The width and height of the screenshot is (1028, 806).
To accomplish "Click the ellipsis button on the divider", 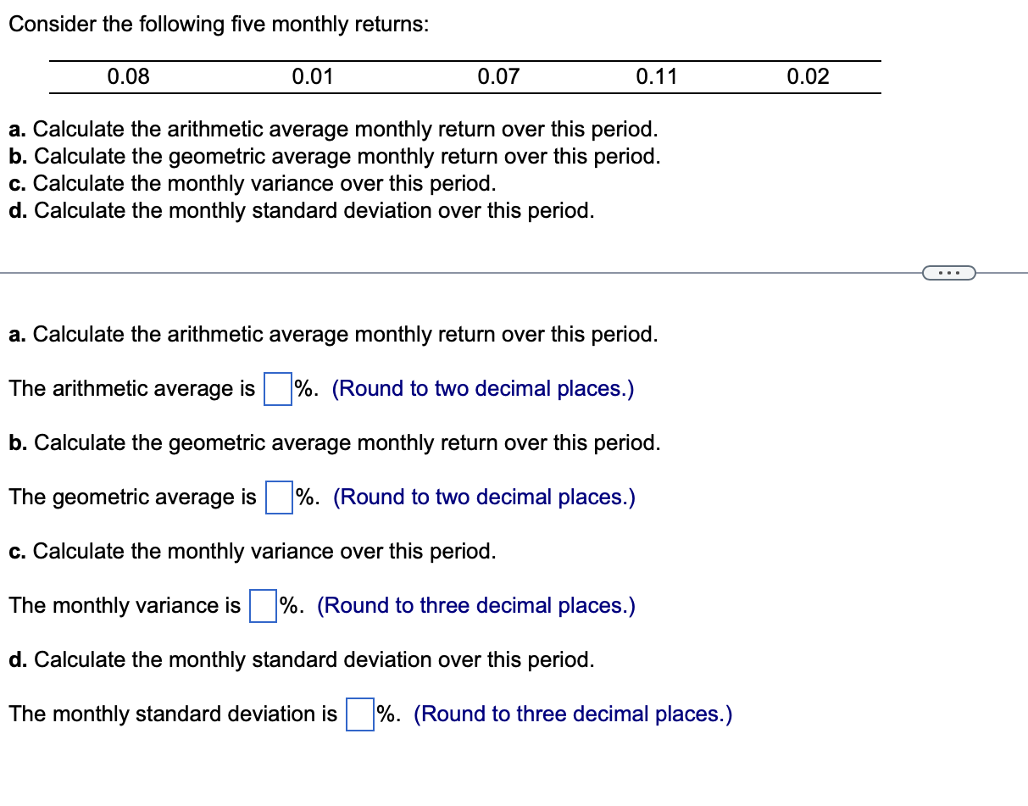I will tap(948, 272).
